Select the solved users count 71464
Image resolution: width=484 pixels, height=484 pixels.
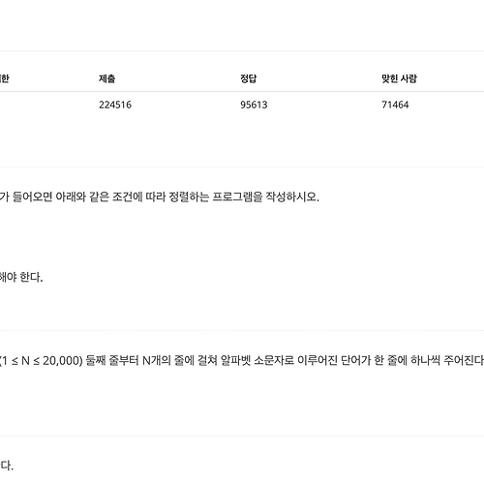pos(395,105)
